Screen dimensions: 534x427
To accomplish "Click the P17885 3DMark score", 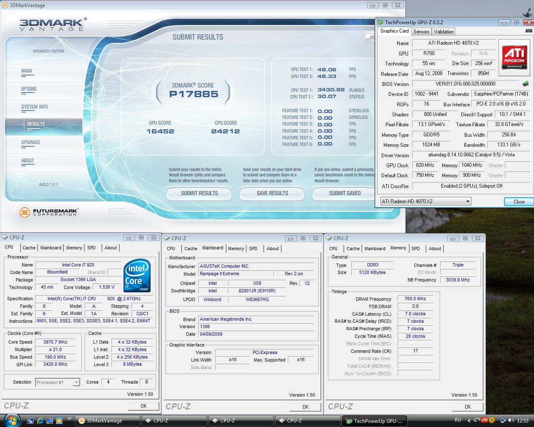I will [194, 94].
